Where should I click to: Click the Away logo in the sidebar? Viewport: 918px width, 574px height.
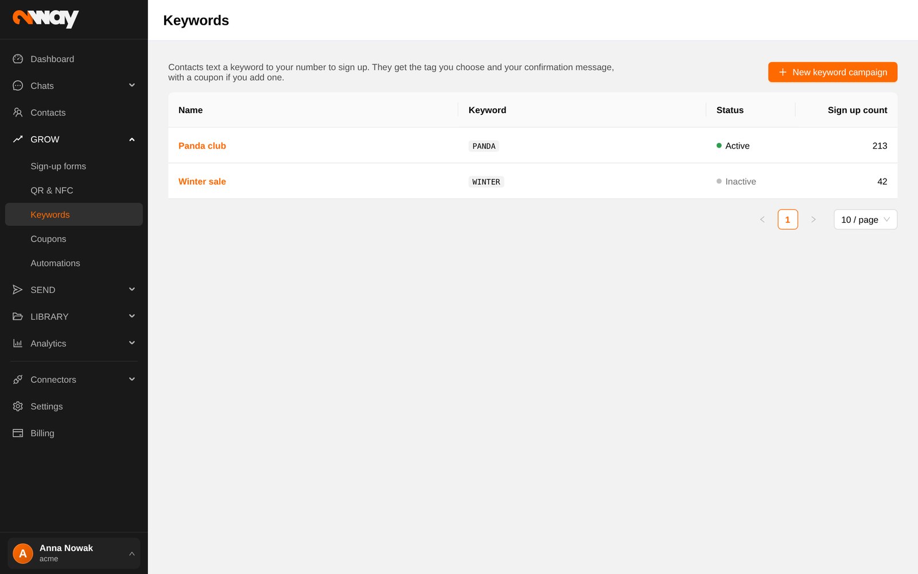coord(45,19)
